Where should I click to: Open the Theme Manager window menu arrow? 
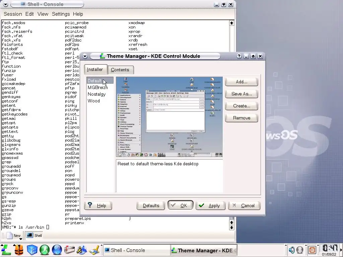point(85,56)
